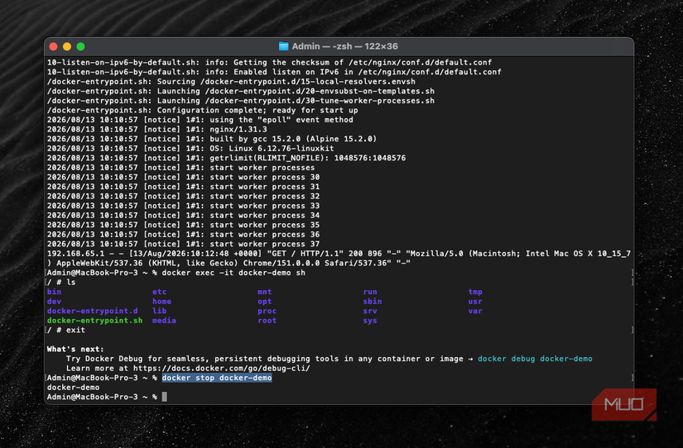Click the 'sbin' directory name
683x448 pixels.
(373, 302)
